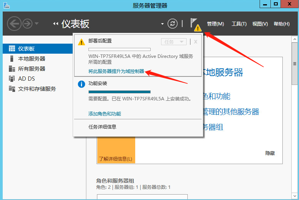The height and width of the screenshot is (200, 299).
Task: Click the 部署后配置 progress bar
Action: point(120,49)
